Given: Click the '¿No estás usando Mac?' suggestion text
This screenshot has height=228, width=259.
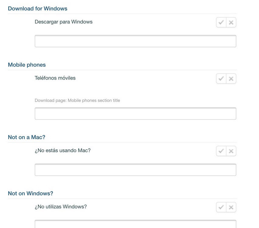Looking at the screenshot, I should pos(63,150).
